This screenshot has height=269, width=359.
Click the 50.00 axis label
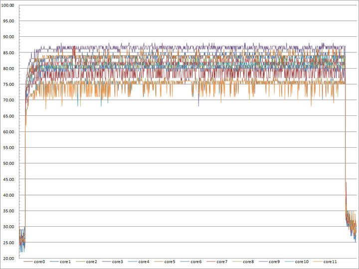(8, 164)
